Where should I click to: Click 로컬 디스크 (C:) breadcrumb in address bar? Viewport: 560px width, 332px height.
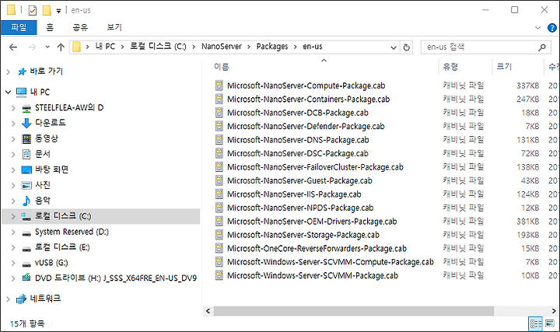pyautogui.click(x=158, y=47)
